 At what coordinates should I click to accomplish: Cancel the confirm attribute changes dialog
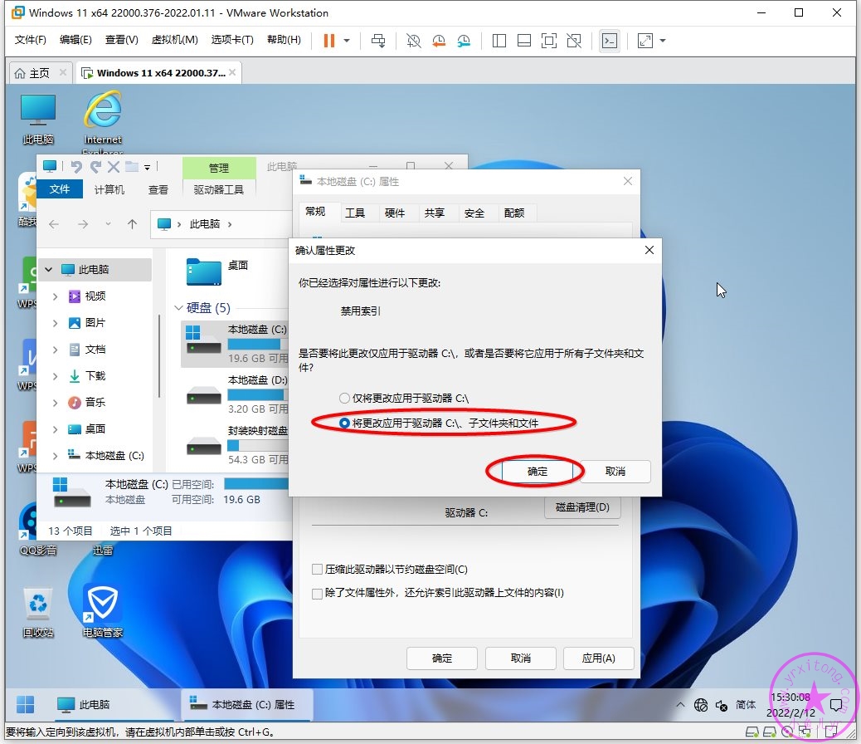pyautogui.click(x=615, y=472)
